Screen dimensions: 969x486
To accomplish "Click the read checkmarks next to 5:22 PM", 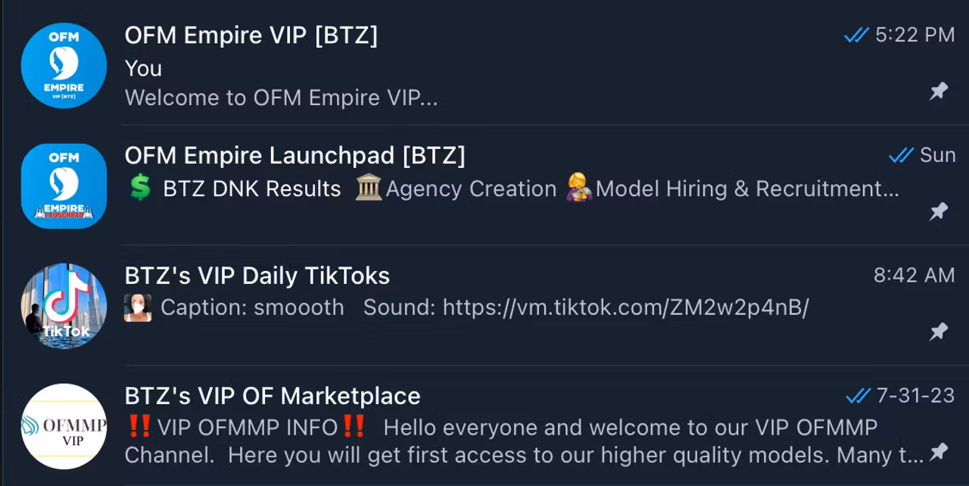I will 856,35.
